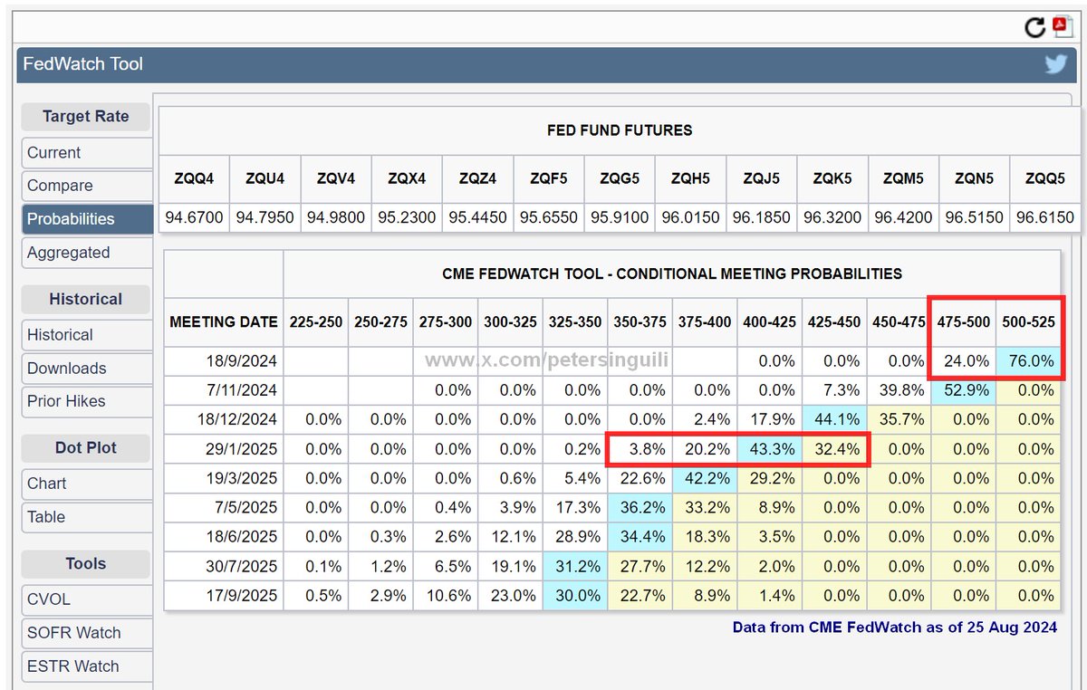Click the 30.0% probability cell

point(575,596)
